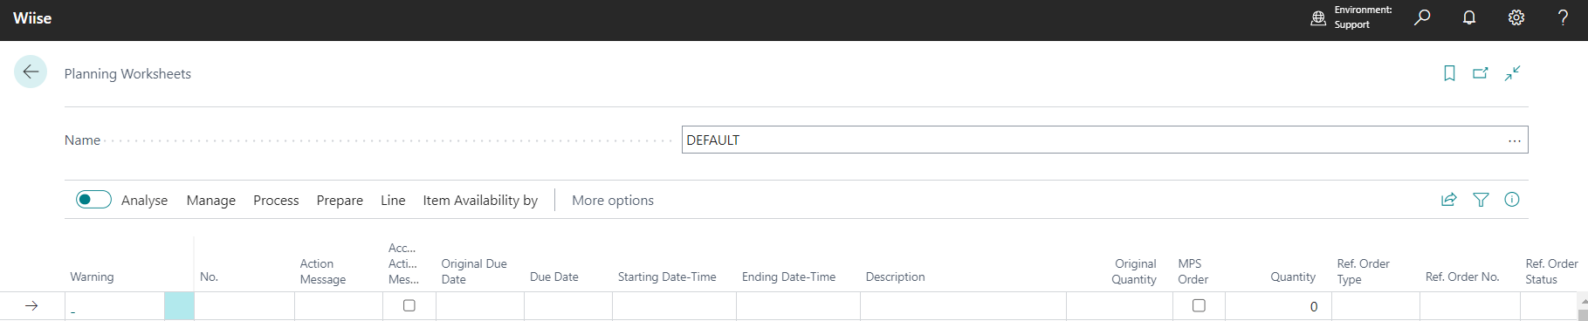Open the settings gear menu

tap(1516, 17)
